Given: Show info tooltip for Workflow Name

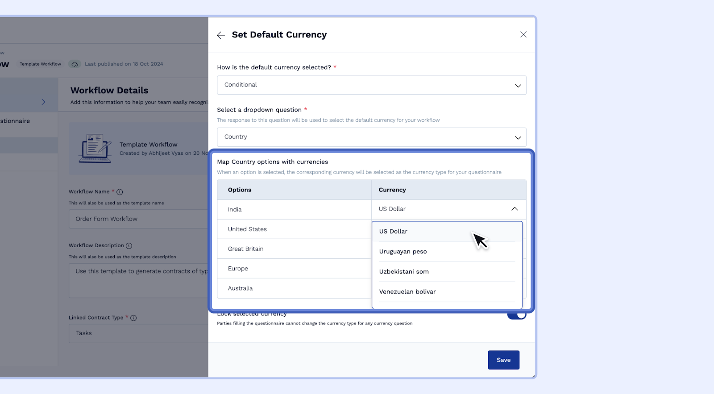Looking at the screenshot, I should point(120,192).
